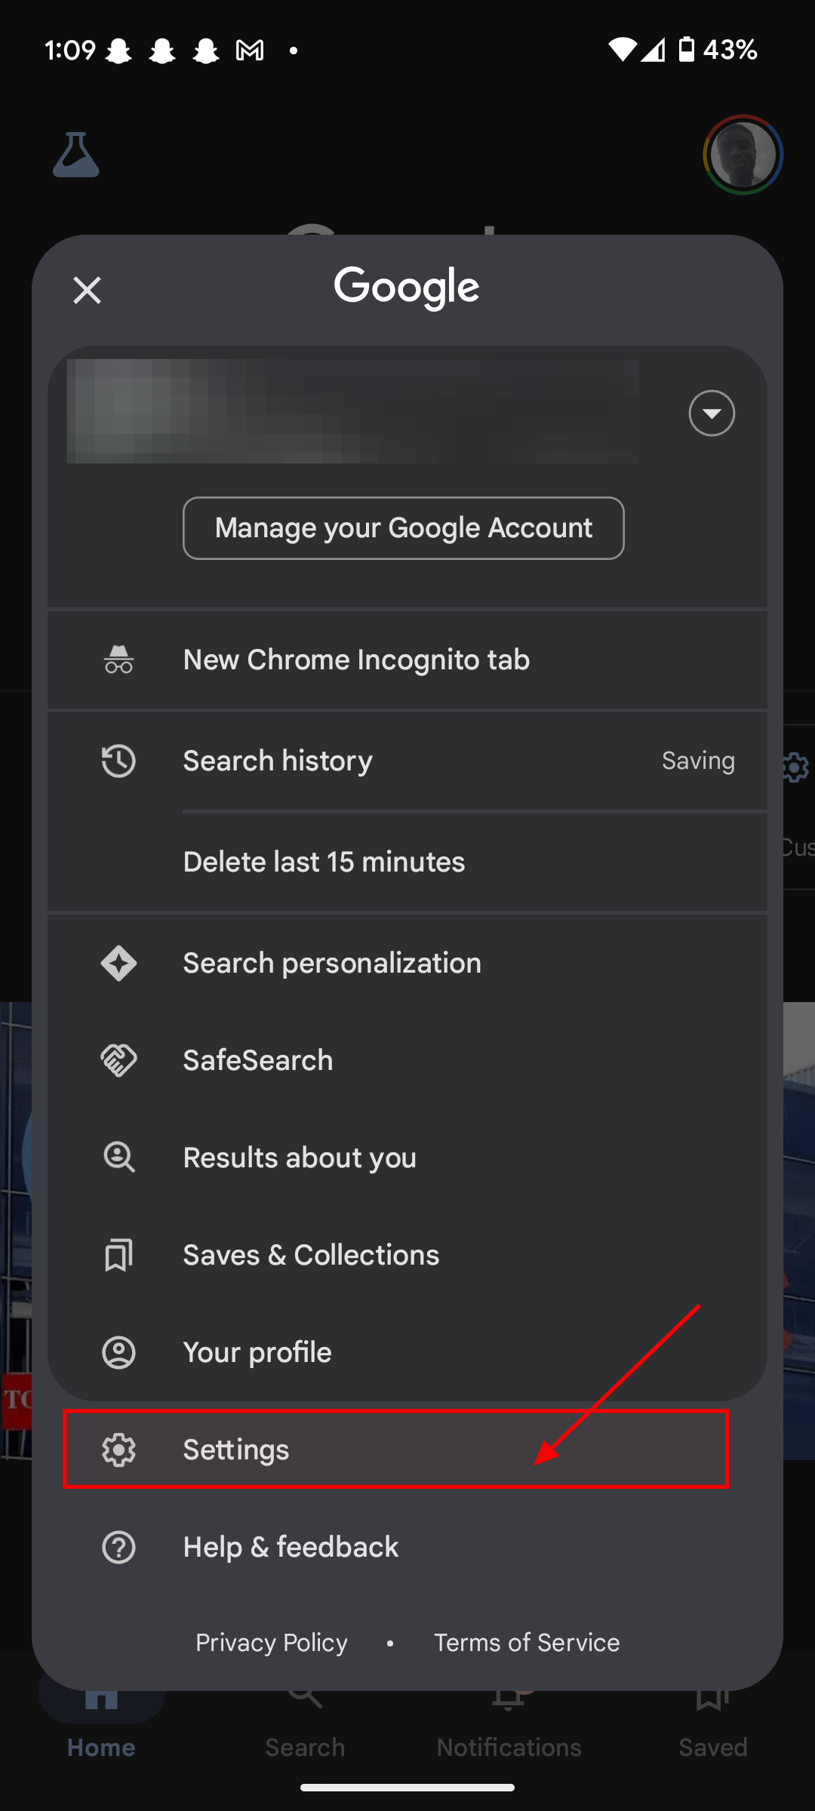The height and width of the screenshot is (1811, 815).
Task: Open the Terms of Service link
Action: (x=527, y=1643)
